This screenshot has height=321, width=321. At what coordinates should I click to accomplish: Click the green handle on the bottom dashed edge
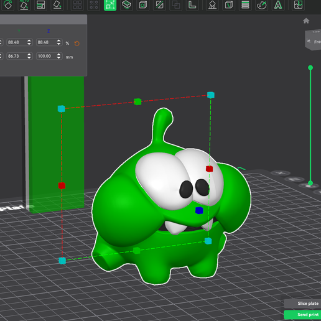click(x=137, y=251)
